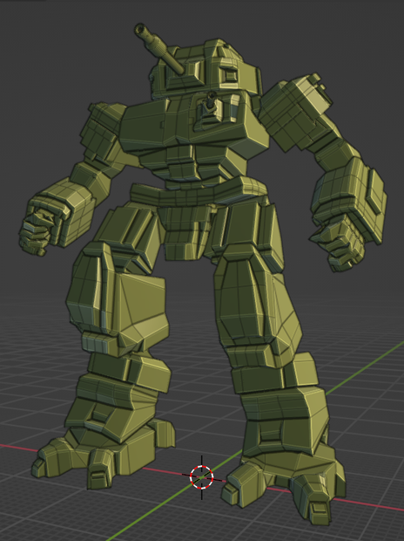The height and width of the screenshot is (541, 404).
Task: Select the large angular knee guard
Action: [138, 311]
